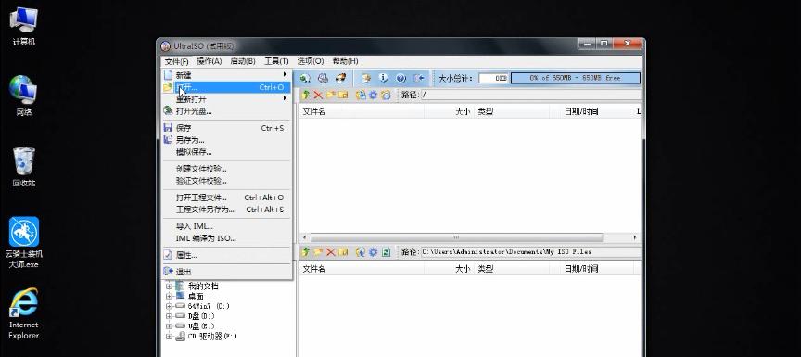
Task: Sort lower pane by 文件名 column
Action: 362,269
